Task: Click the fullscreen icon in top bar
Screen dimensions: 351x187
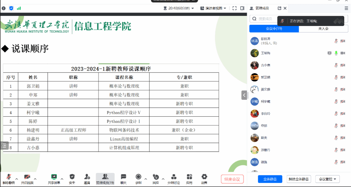Action: (x=235, y=8)
